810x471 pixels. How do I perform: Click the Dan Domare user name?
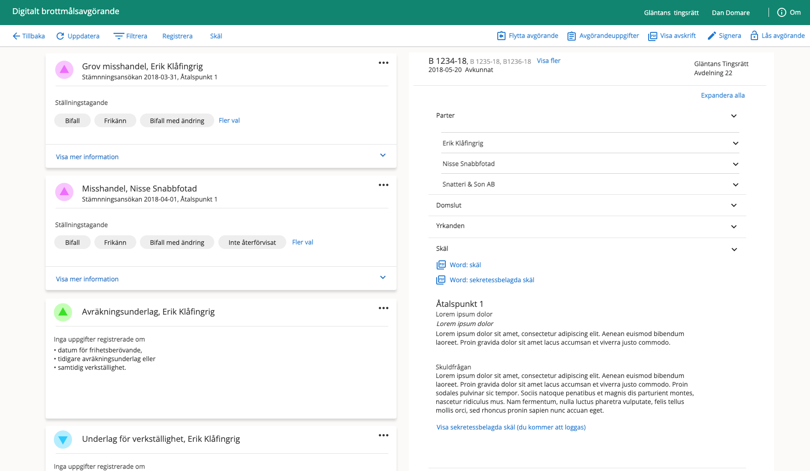[x=731, y=13]
